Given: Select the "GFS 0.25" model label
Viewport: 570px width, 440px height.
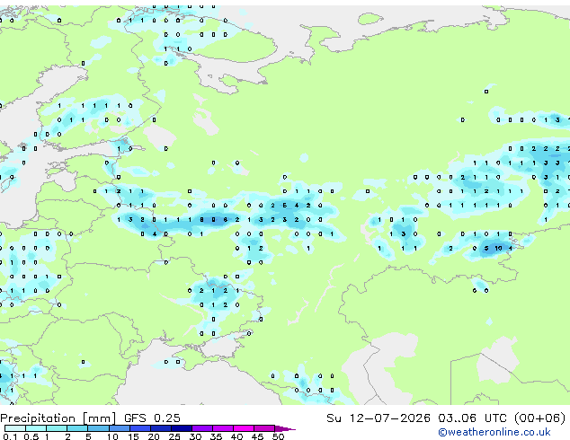Looking at the screenshot, I should (x=152, y=418).
